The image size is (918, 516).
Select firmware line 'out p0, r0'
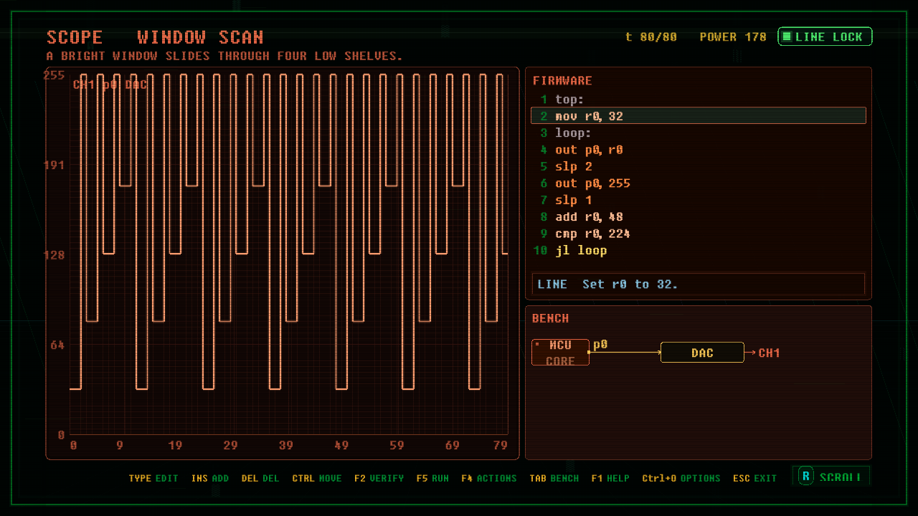point(699,150)
